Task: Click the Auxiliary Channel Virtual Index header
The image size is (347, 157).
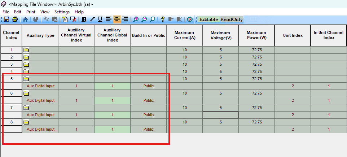Action: (x=76, y=35)
